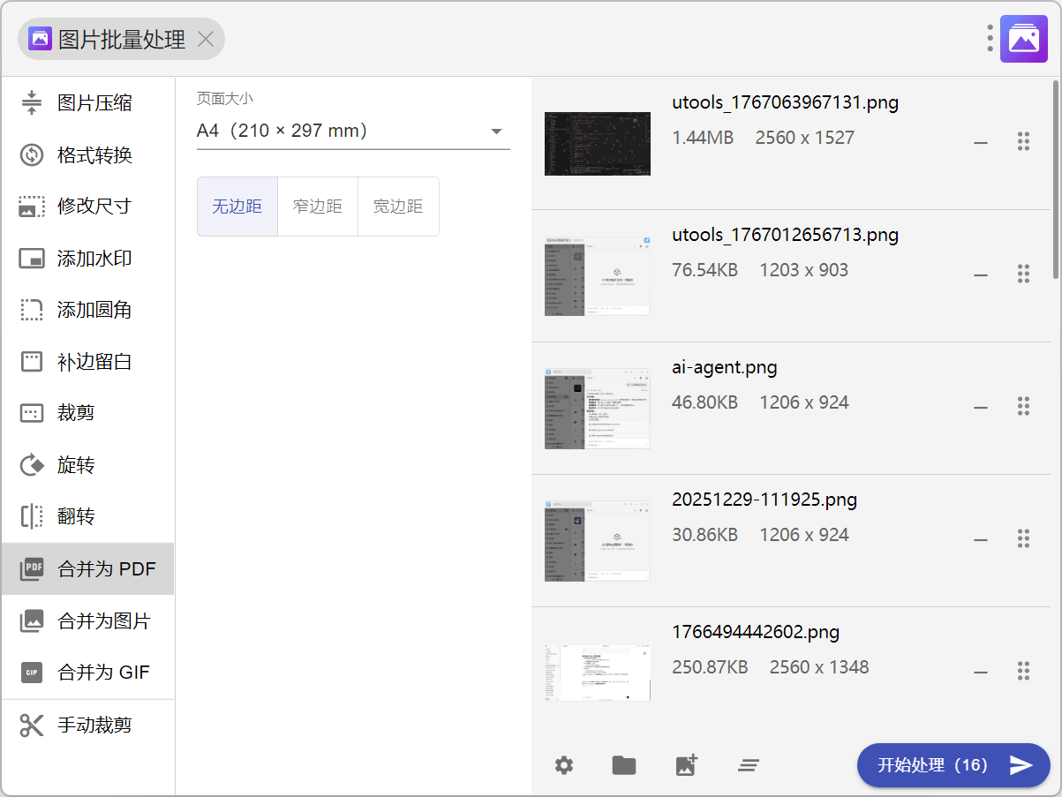The width and height of the screenshot is (1062, 797).
Task: Click drag handle of 1766494442602.png
Action: pyautogui.click(x=1024, y=671)
